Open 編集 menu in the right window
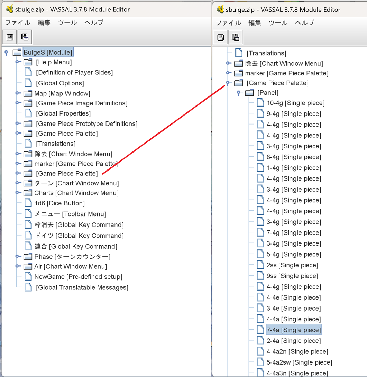The image size is (367, 377). click(x=255, y=23)
